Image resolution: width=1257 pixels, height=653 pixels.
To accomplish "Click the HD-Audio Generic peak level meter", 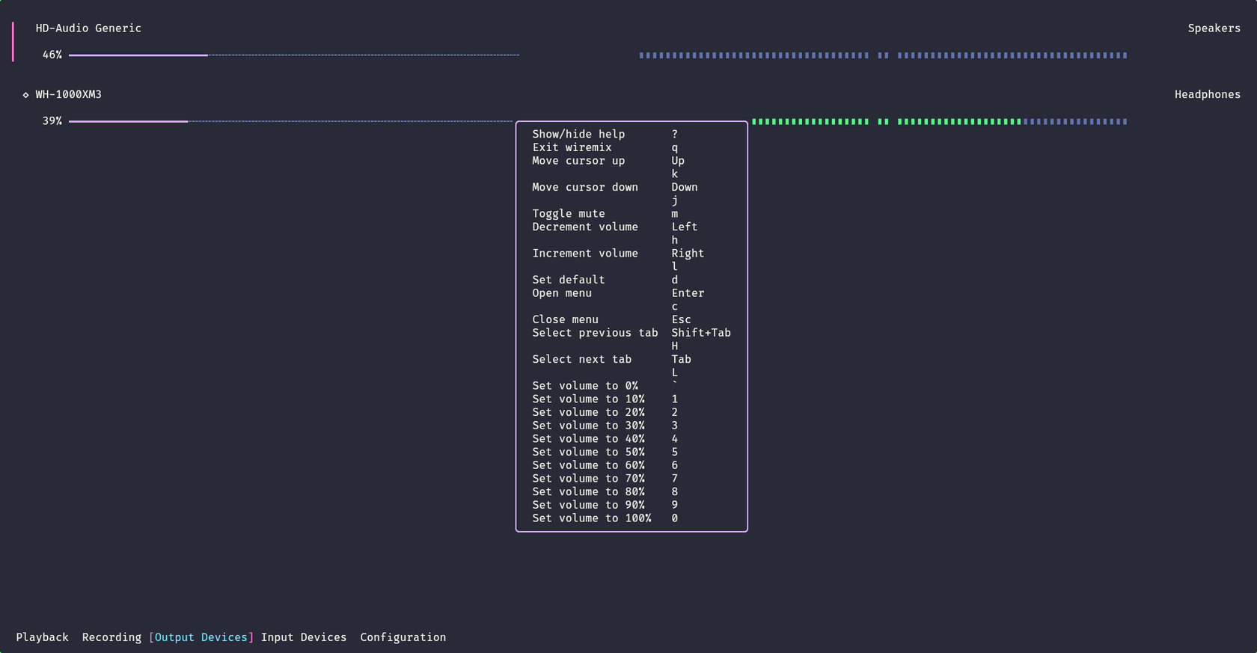I will (x=883, y=55).
